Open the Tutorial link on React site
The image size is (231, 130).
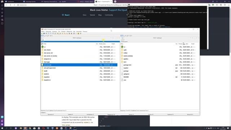pos(92,15)
